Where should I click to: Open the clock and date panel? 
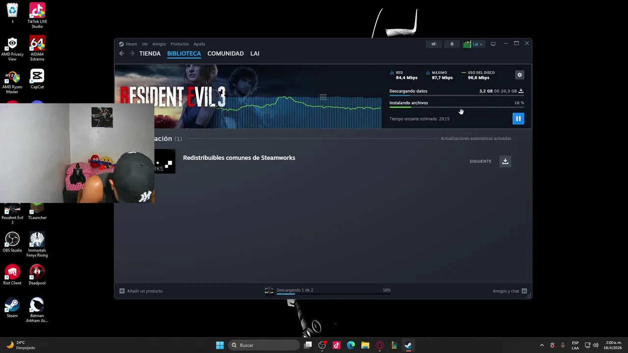pyautogui.click(x=613, y=345)
